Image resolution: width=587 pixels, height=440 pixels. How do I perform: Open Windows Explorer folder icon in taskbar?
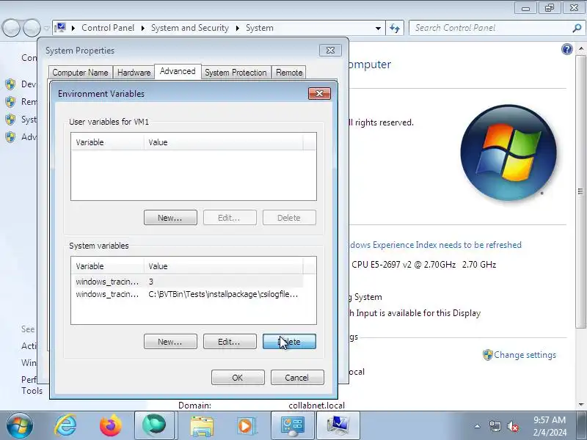coord(202,426)
